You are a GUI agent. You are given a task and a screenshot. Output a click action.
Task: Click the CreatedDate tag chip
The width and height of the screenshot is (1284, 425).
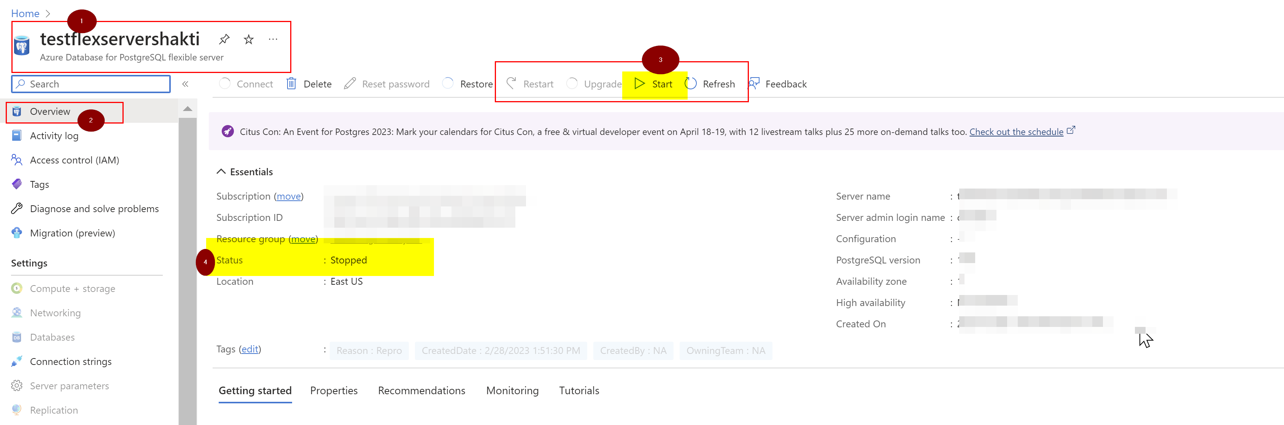[x=501, y=350]
